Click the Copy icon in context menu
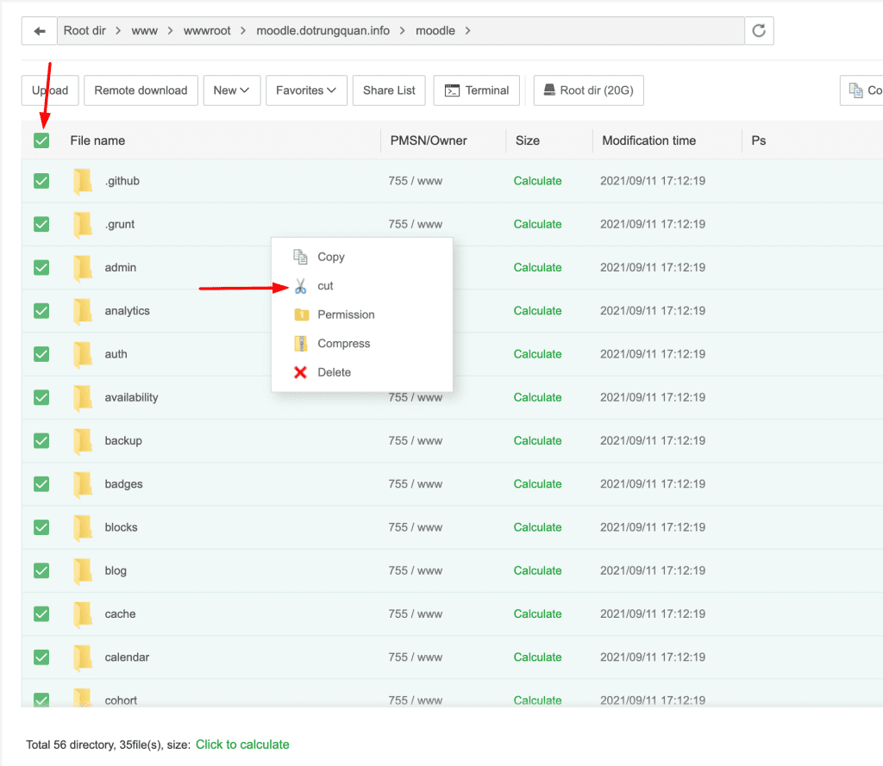Screen dimensions: 883x766 click(x=300, y=257)
